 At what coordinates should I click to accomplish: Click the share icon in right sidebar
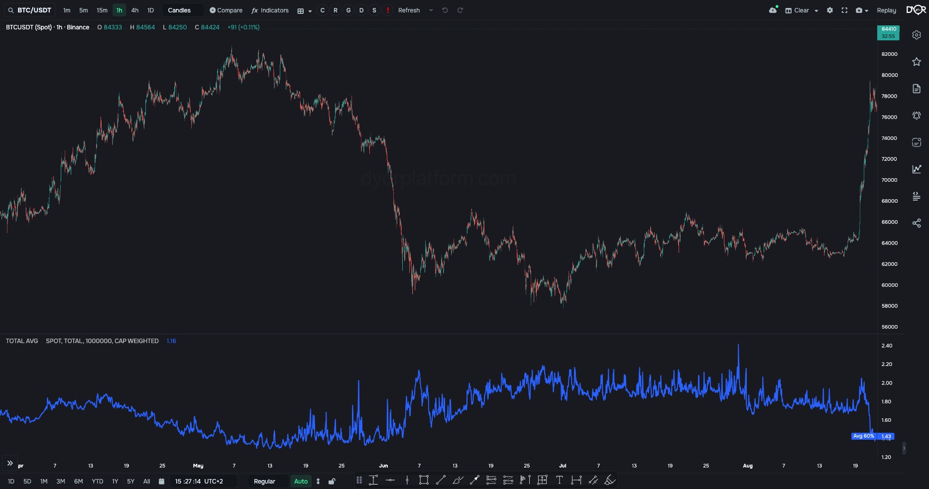point(916,223)
